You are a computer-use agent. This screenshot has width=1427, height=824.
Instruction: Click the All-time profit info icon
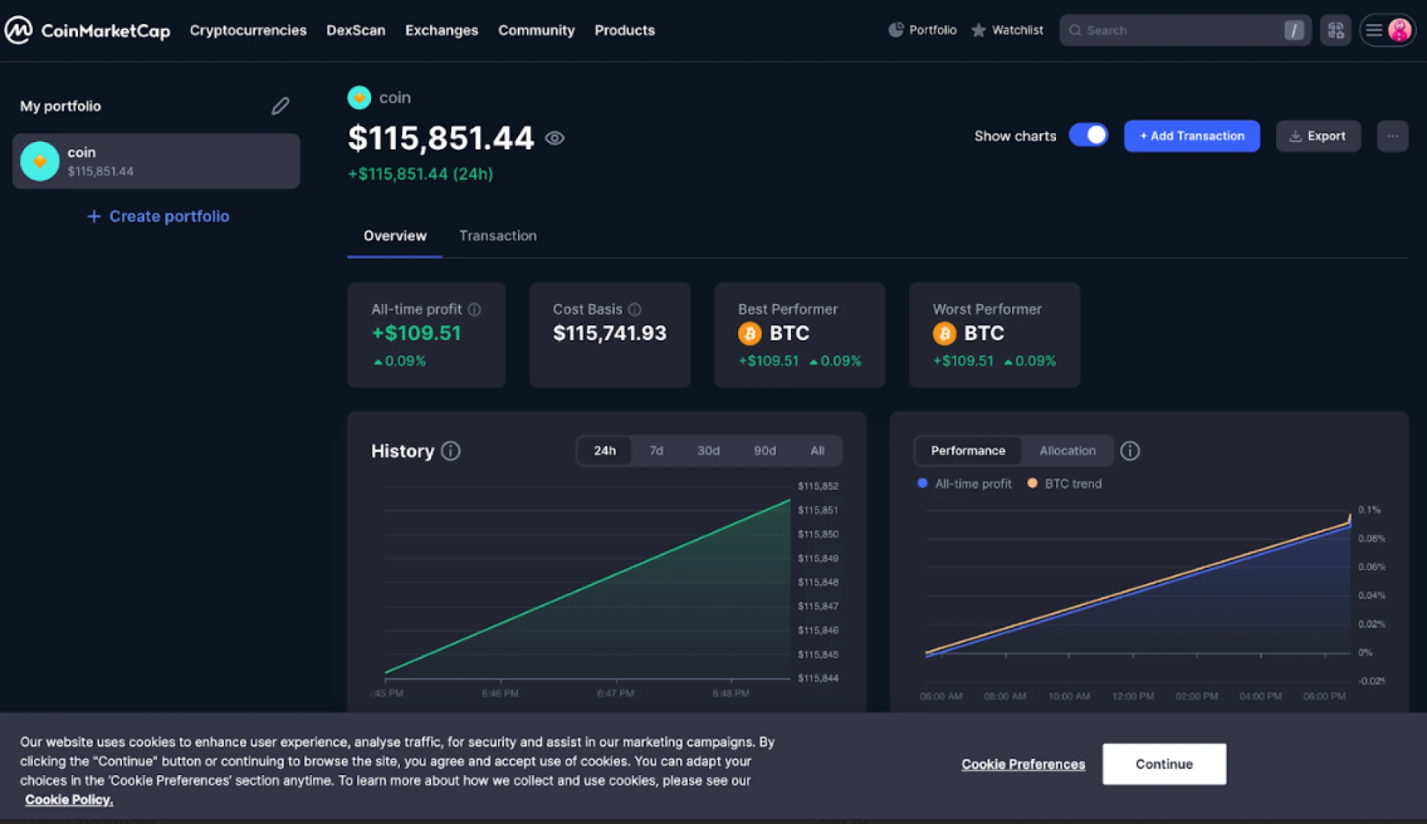[x=474, y=309]
